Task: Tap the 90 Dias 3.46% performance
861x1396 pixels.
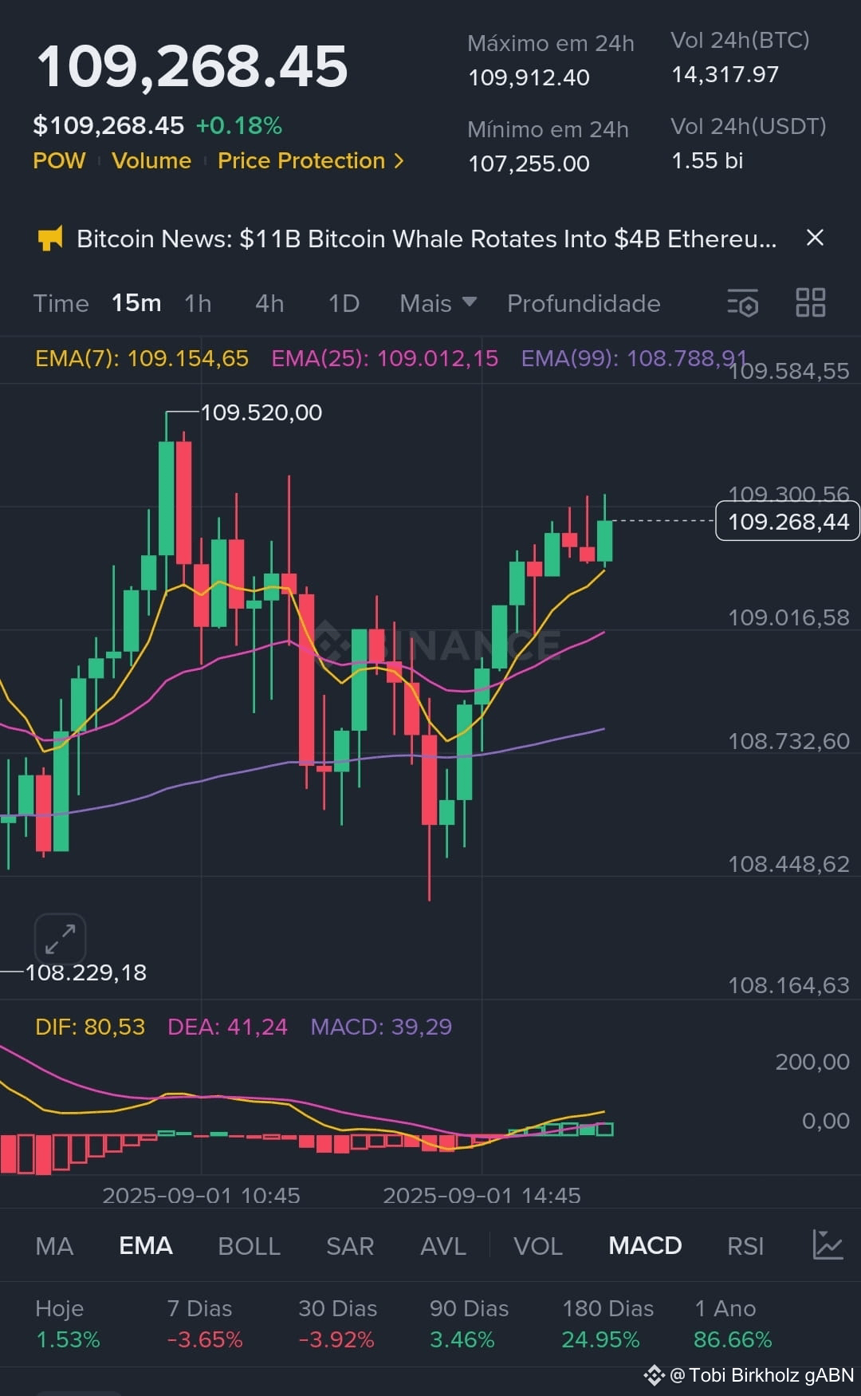Action: 469,1324
